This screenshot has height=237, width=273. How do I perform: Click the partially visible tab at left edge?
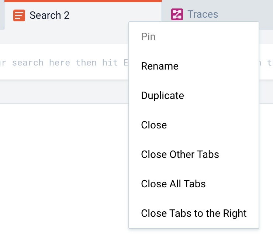[x=1, y=15]
